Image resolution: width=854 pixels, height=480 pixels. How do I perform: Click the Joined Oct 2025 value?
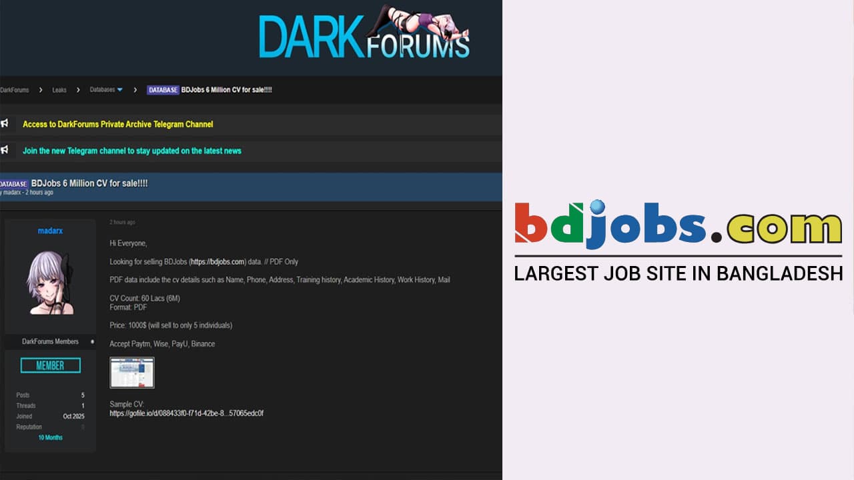click(73, 417)
